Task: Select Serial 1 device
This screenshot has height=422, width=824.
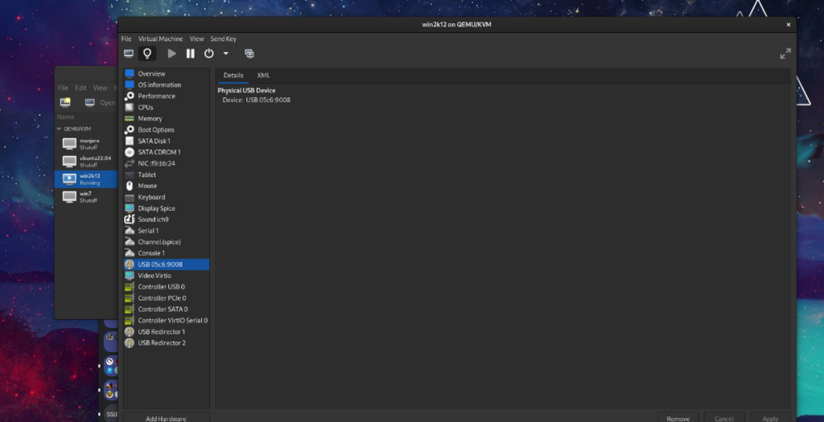Action: click(166, 231)
